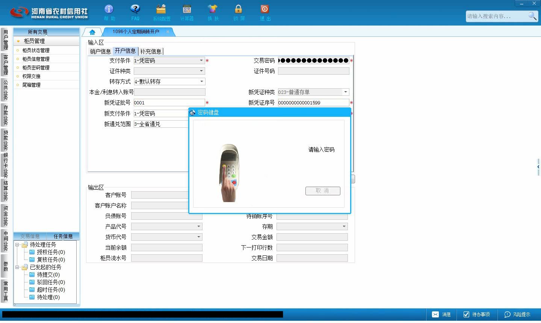541x323 pixels.
Task: Click into the search input box
Action: [496, 16]
